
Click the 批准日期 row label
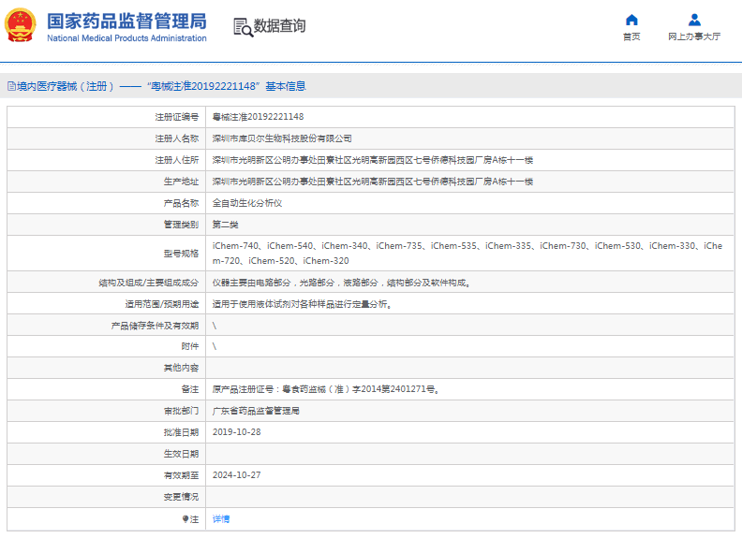pyautogui.click(x=181, y=432)
